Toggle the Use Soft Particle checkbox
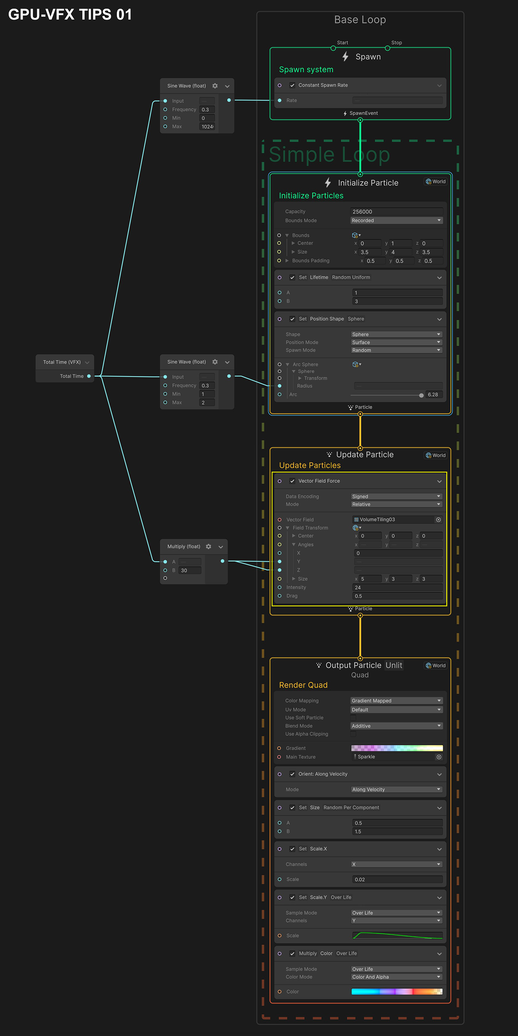This screenshot has width=518, height=1036. click(353, 718)
